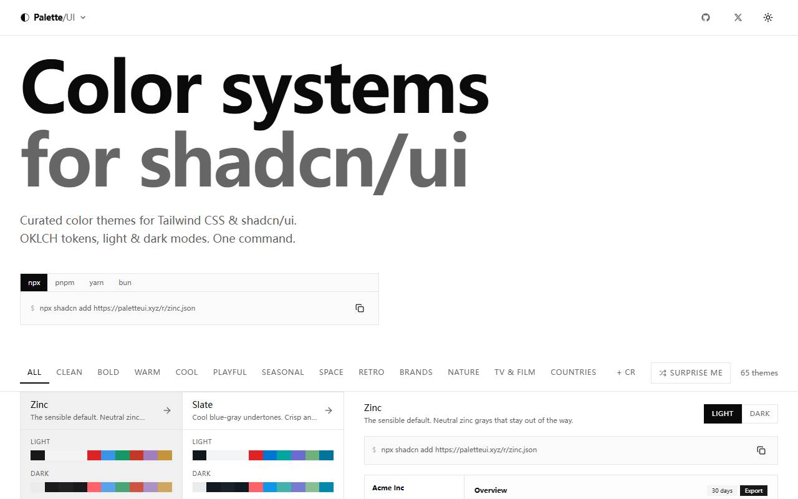Click the 'Overview' heading in preview
Image resolution: width=798 pixels, height=499 pixels.
tap(491, 490)
